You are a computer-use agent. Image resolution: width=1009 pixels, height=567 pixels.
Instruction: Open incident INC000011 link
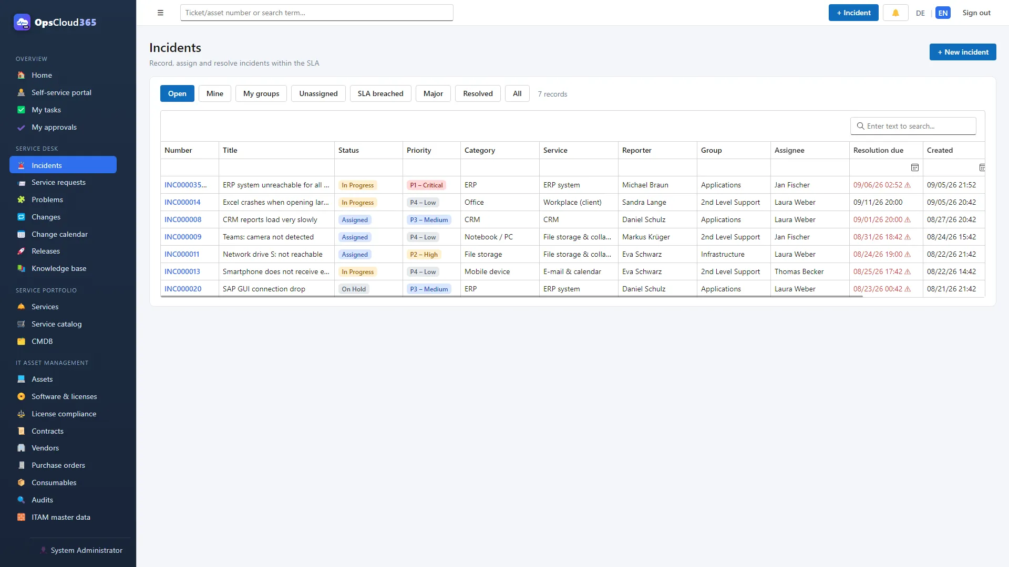tap(182, 254)
